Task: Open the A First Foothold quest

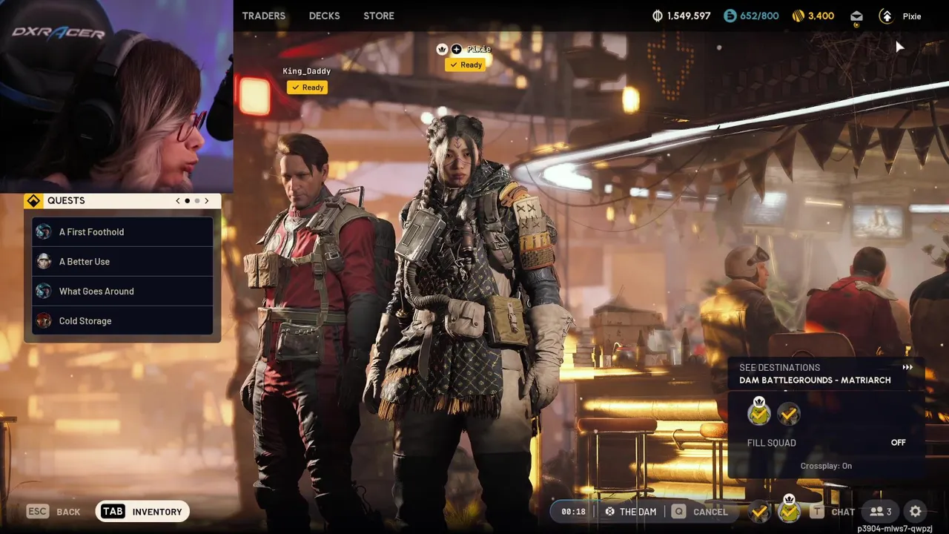Action: [x=122, y=231]
